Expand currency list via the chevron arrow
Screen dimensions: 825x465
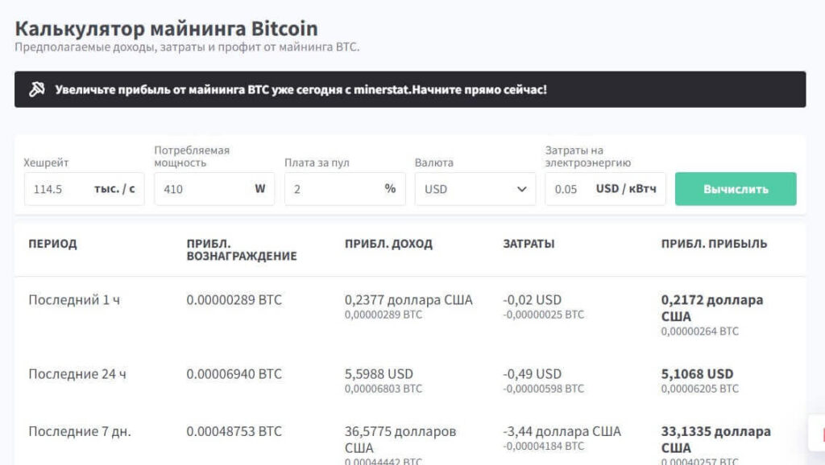click(521, 190)
